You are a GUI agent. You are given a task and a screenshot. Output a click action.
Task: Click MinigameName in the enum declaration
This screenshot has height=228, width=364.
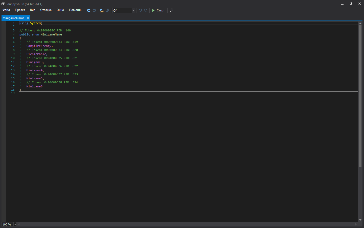51,34
